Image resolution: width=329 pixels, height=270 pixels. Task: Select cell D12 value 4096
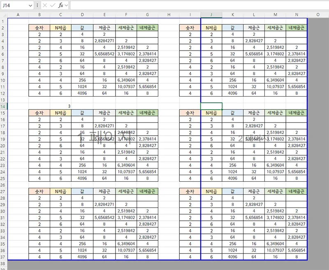point(82,93)
